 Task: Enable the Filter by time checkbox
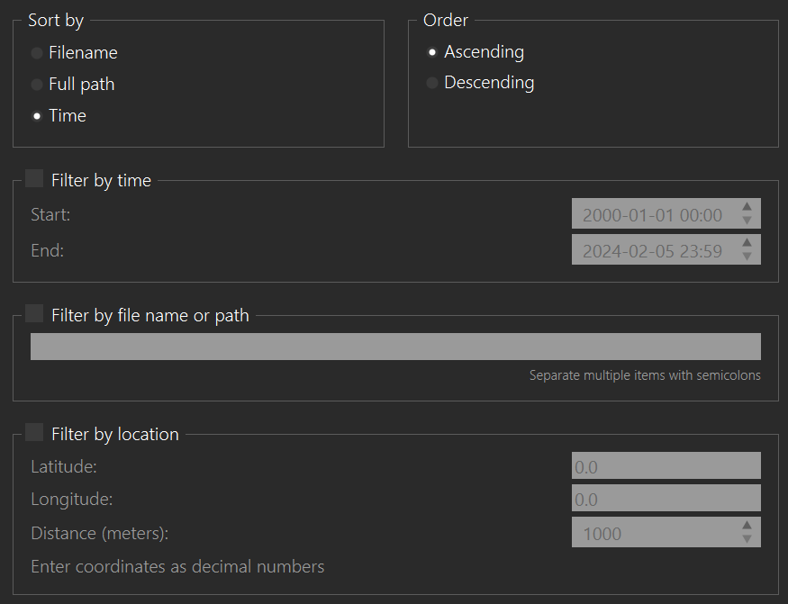click(34, 179)
